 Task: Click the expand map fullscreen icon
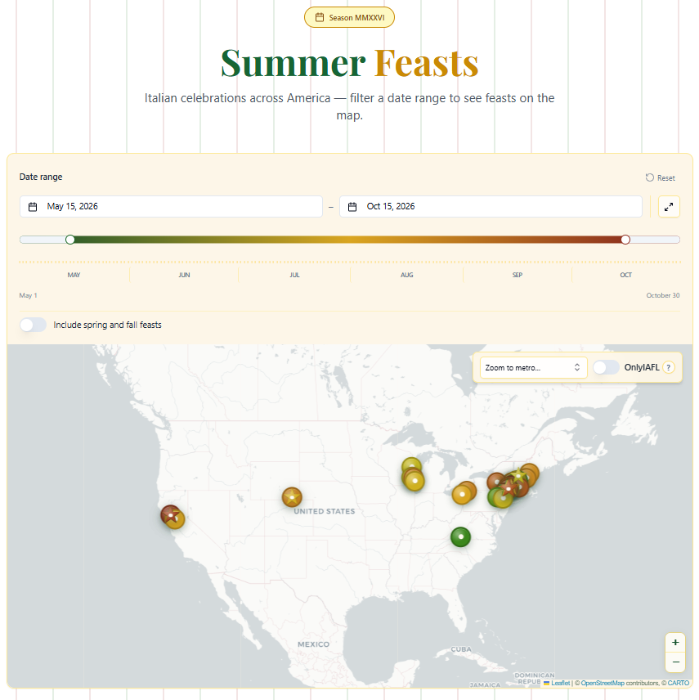(668, 207)
